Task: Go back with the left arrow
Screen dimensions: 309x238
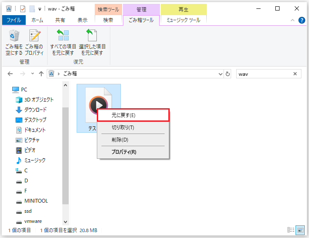Action: click(10, 74)
